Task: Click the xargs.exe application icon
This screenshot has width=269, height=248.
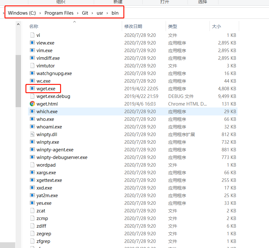Action: click(x=32, y=172)
